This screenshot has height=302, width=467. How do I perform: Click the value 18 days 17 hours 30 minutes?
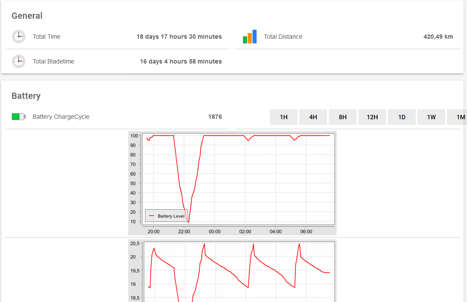[x=179, y=37]
